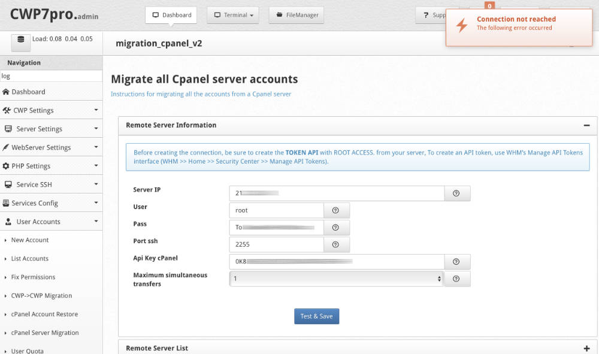Click the navigation search field containing 'log'
The width and height of the screenshot is (599, 354).
pyautogui.click(x=51, y=76)
